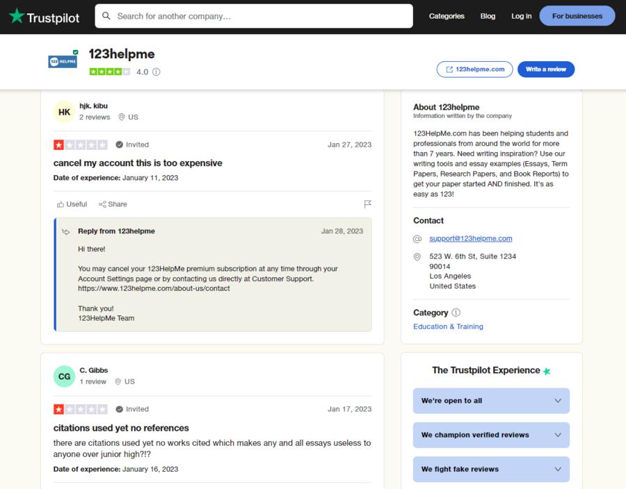Click the Trustpilot star logo

tap(15, 17)
